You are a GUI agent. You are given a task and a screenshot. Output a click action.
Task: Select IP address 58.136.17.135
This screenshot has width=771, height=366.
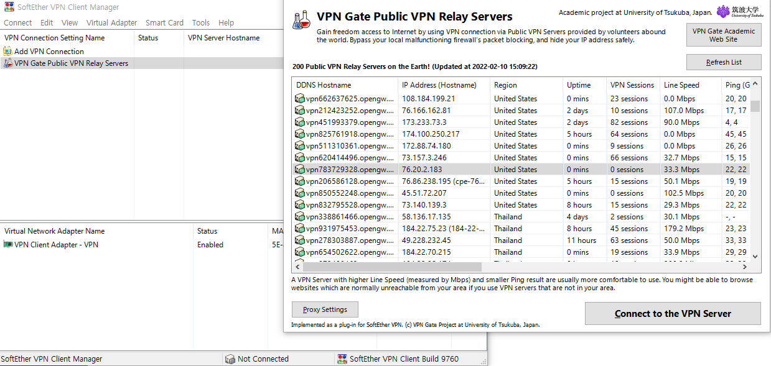pos(426,217)
